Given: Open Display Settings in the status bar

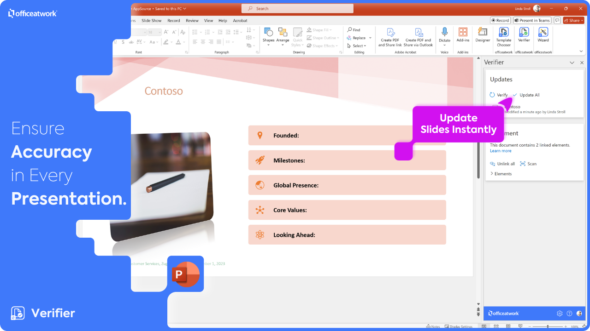Looking at the screenshot, I should [x=458, y=326].
